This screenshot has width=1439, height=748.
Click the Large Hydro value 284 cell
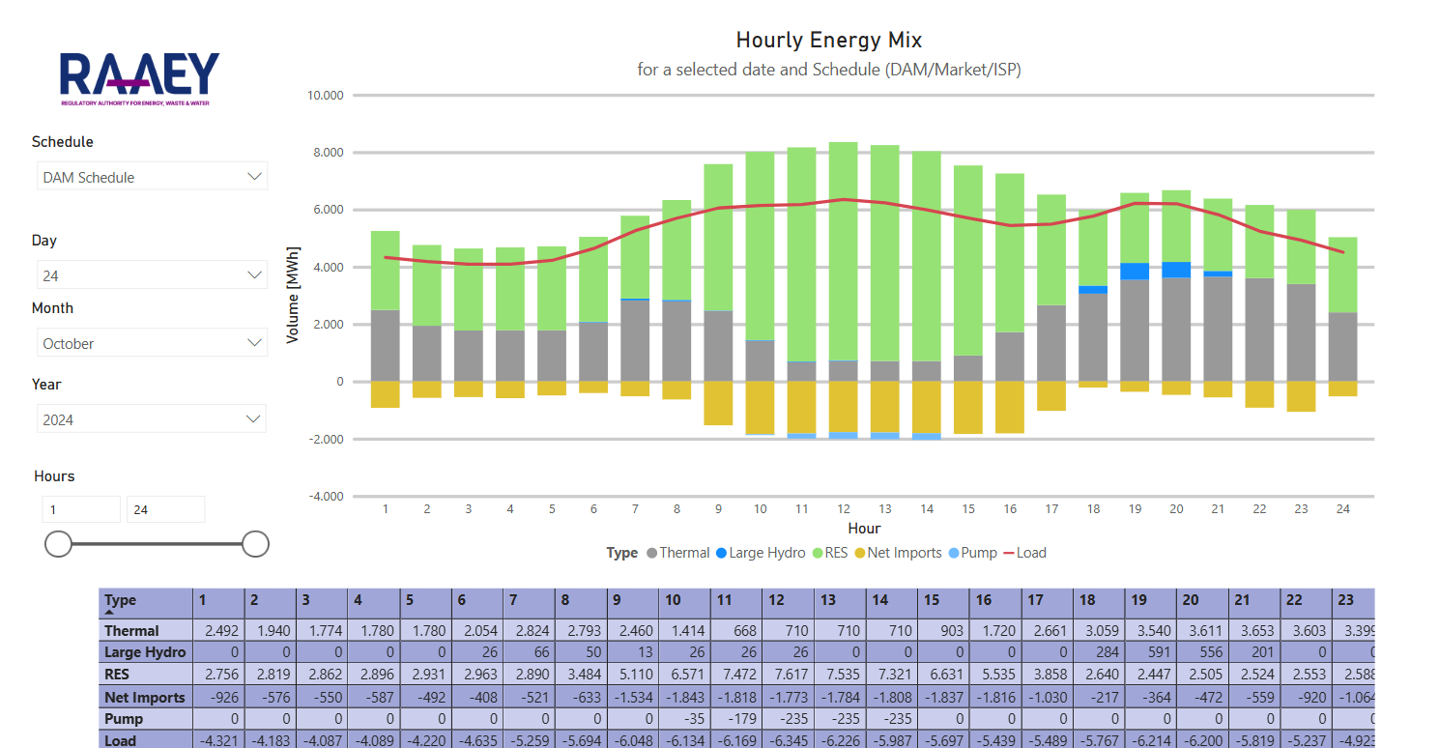pyautogui.click(x=1100, y=652)
